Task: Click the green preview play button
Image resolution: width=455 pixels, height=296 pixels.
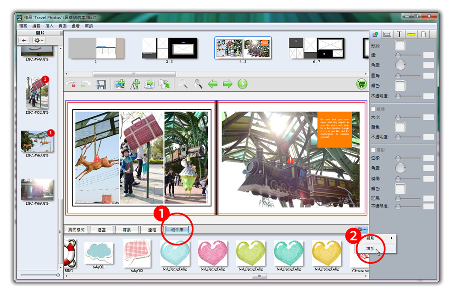Action: pos(243,84)
